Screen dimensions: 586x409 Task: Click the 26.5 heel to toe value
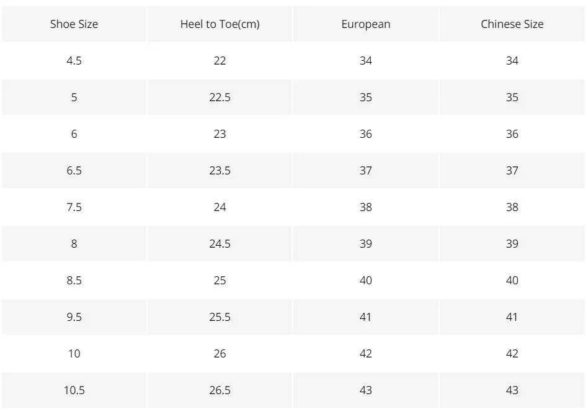[220, 390]
